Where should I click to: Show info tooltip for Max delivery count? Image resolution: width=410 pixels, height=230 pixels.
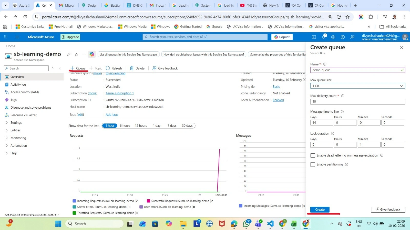pyautogui.click(x=343, y=96)
